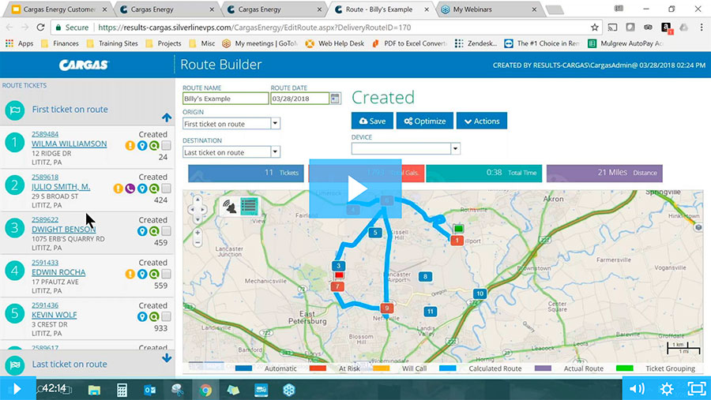Screen dimensions: 711x400
Task: Click Julio Smith's orange alert icon
Action: 118,189
